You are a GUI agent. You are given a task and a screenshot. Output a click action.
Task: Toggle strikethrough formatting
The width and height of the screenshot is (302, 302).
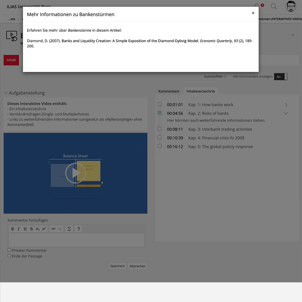(31, 229)
